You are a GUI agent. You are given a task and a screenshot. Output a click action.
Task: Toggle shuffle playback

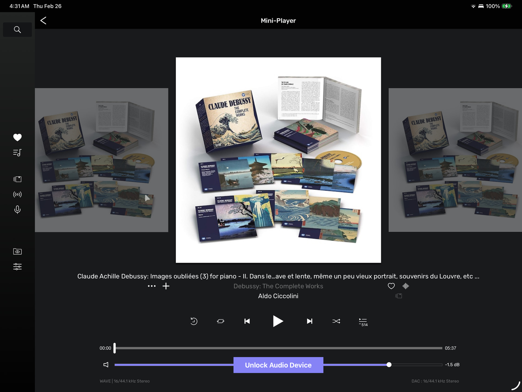(x=336, y=321)
